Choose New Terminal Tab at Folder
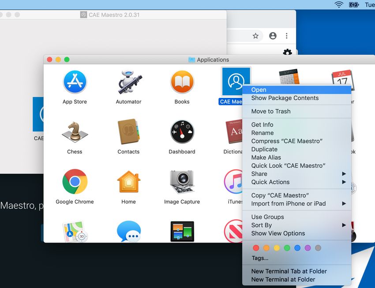The width and height of the screenshot is (375, 288). point(296,271)
